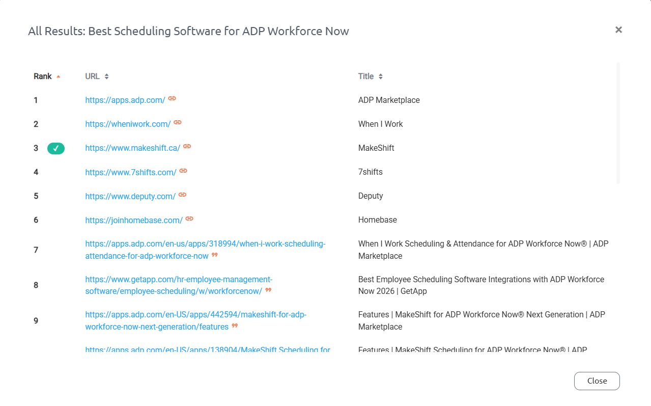
Task: Sort results by URL column
Action: pyautogui.click(x=97, y=76)
